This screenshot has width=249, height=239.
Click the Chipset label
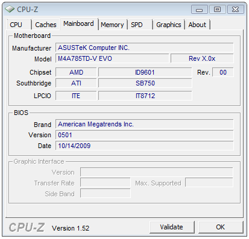tap(40, 72)
